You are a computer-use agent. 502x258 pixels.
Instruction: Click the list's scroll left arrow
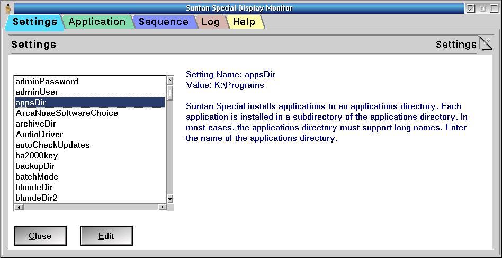click(19, 208)
